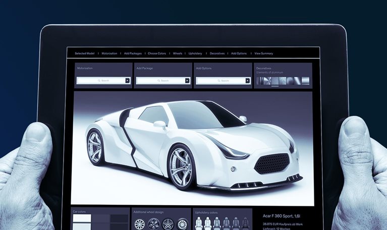The width and height of the screenshot is (387, 230).
Task: Pick the white car color swatch
Action: click(82, 218)
